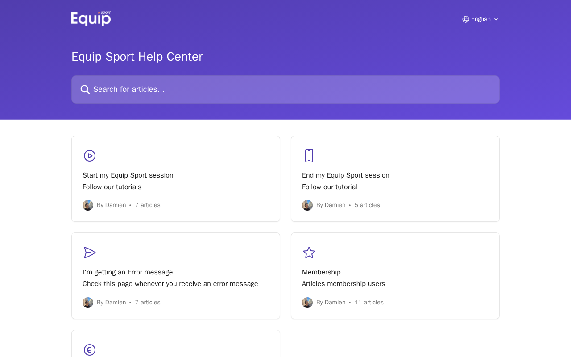
Task: Open Start my Equip Sport session
Action: [128, 175]
